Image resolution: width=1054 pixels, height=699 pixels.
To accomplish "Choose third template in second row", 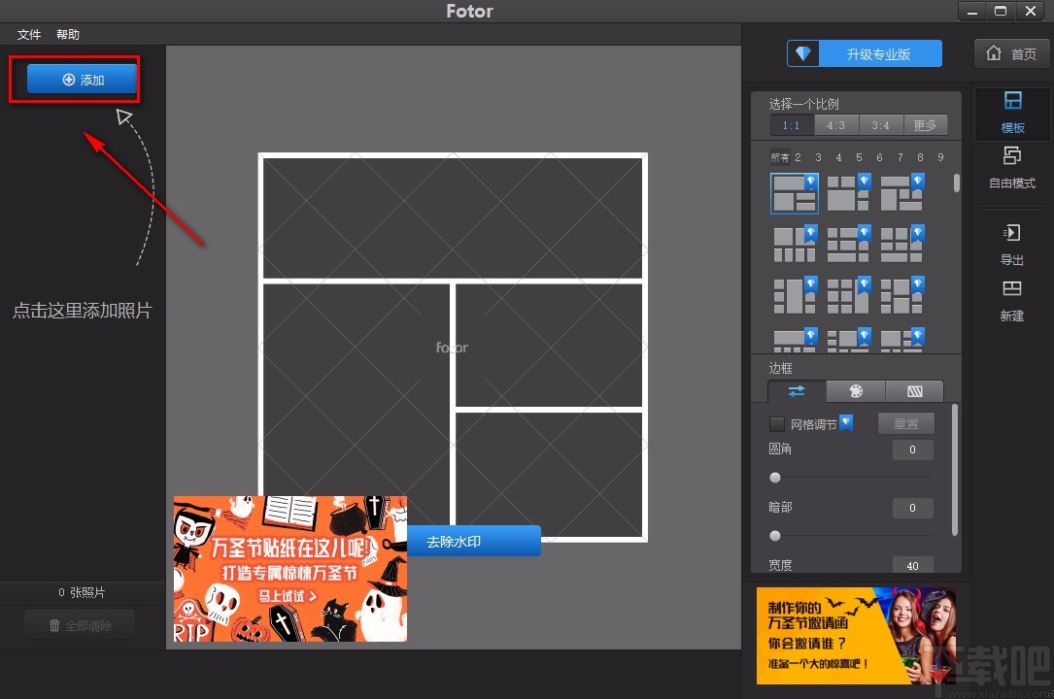I will (x=902, y=245).
